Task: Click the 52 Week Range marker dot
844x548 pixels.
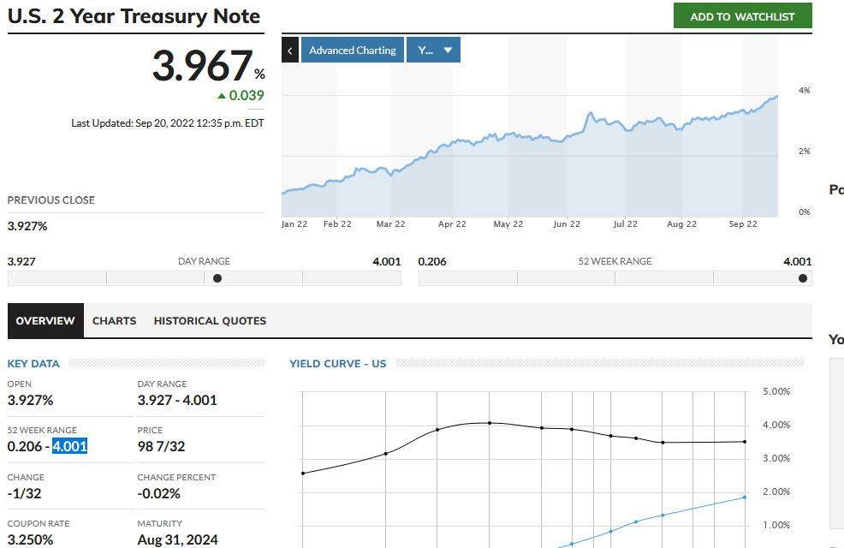Action: click(x=802, y=278)
